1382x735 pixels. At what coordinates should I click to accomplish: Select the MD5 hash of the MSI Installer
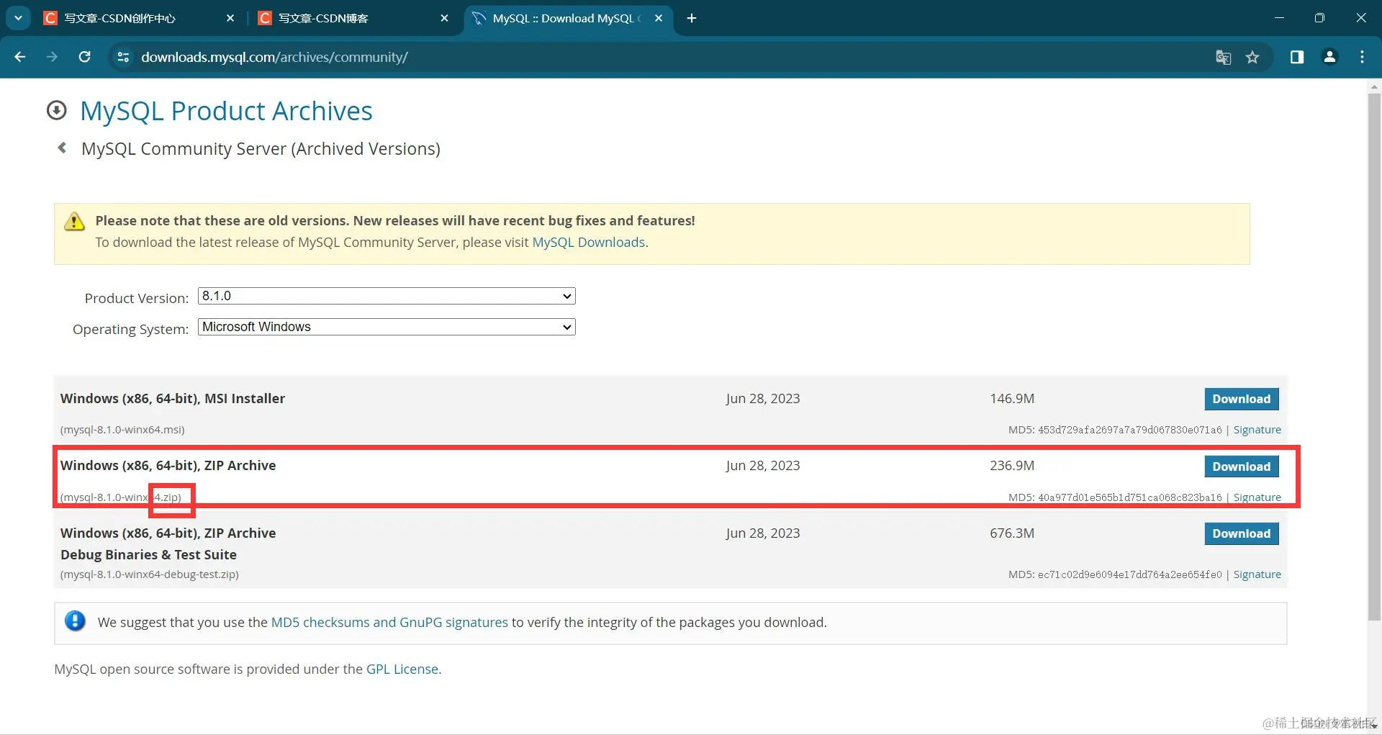point(1129,430)
